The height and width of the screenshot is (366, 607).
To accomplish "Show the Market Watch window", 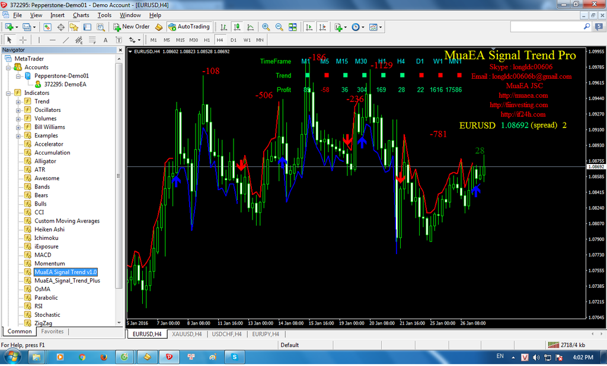I will 47,27.
